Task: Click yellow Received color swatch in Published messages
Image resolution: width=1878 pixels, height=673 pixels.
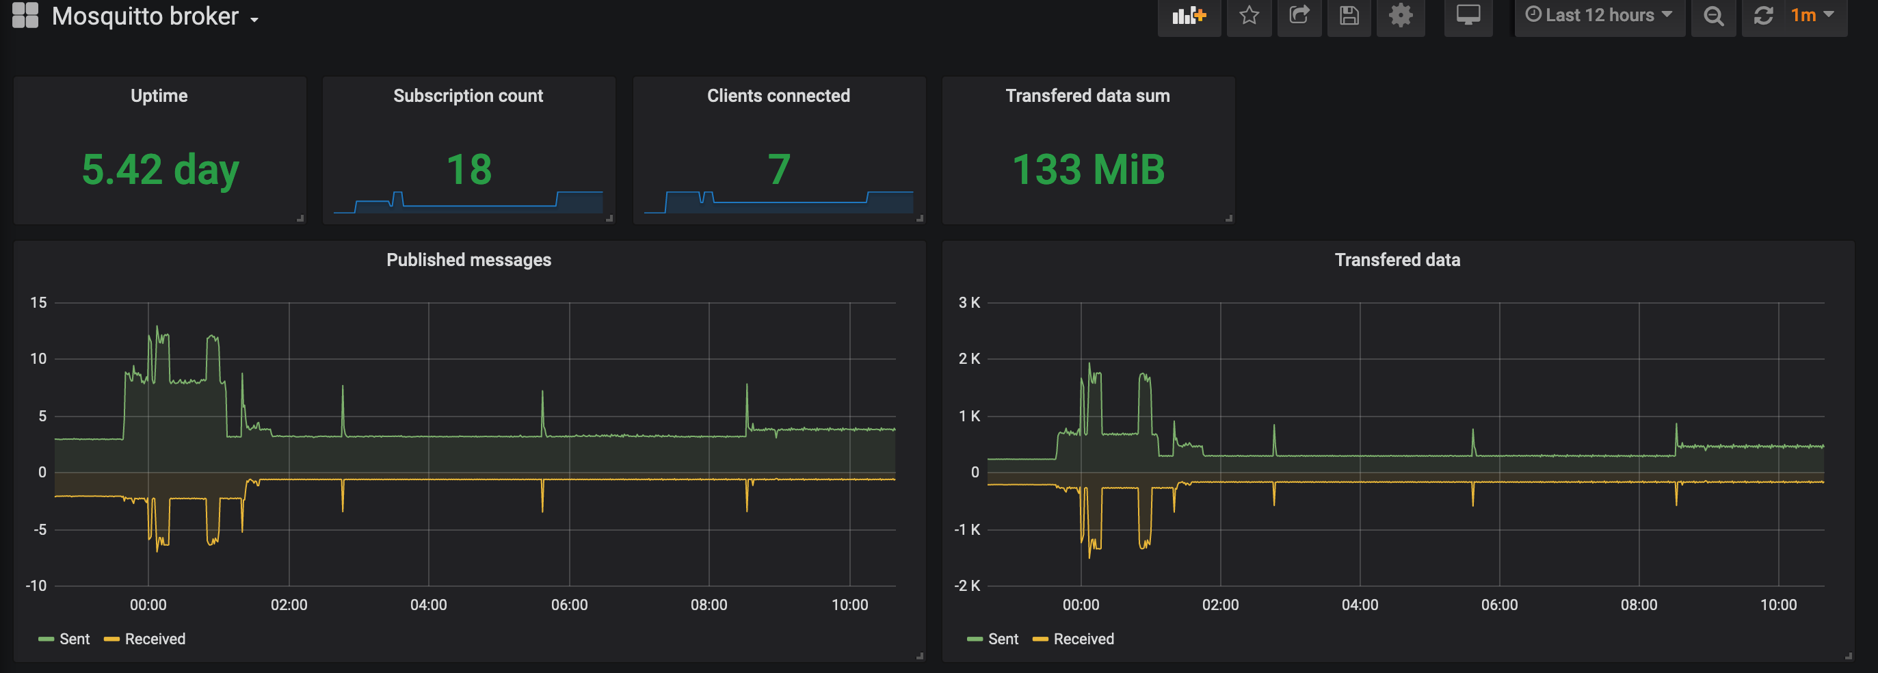Action: coord(111,639)
